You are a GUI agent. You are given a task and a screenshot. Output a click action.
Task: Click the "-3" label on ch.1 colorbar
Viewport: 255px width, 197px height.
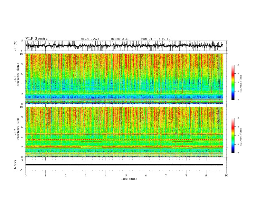click(237, 65)
